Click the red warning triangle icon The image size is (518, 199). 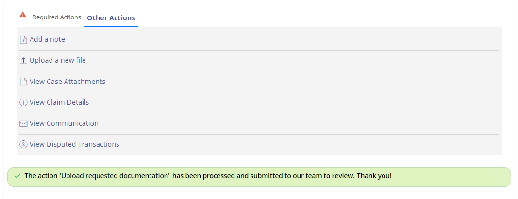click(x=23, y=15)
